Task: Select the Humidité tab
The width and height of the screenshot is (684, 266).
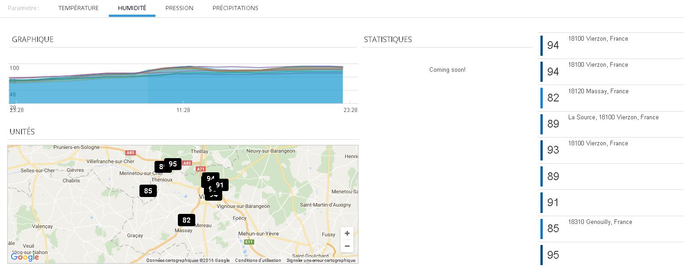Action: [132, 8]
